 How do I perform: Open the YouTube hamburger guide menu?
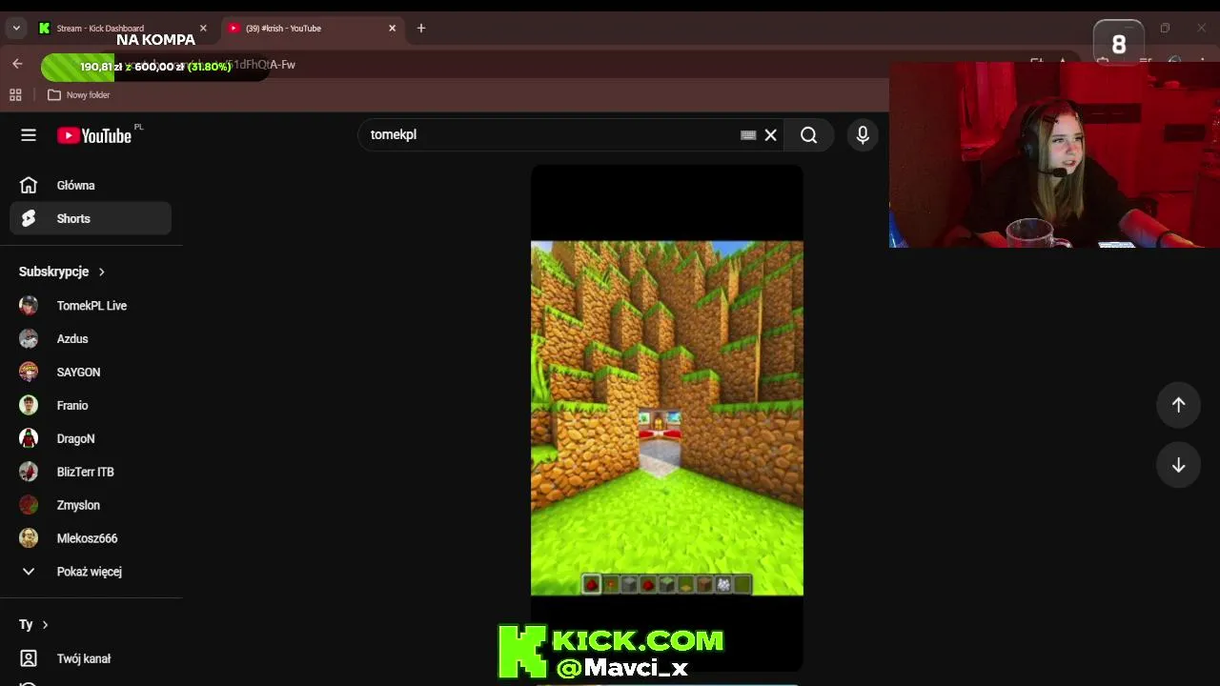point(29,135)
